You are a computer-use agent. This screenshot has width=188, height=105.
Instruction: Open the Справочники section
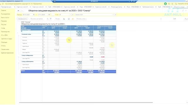coord(5,49)
